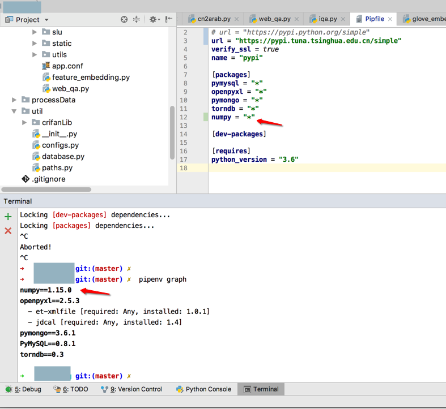Hide the Project tool window

(169, 19)
